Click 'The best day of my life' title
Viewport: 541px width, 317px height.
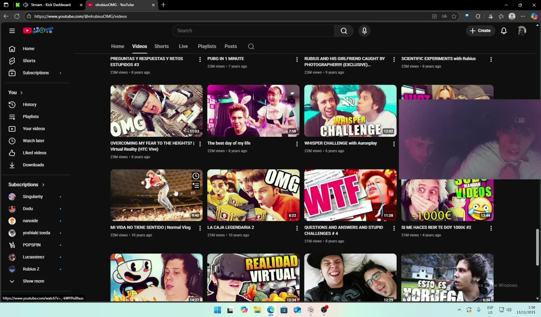(229, 144)
